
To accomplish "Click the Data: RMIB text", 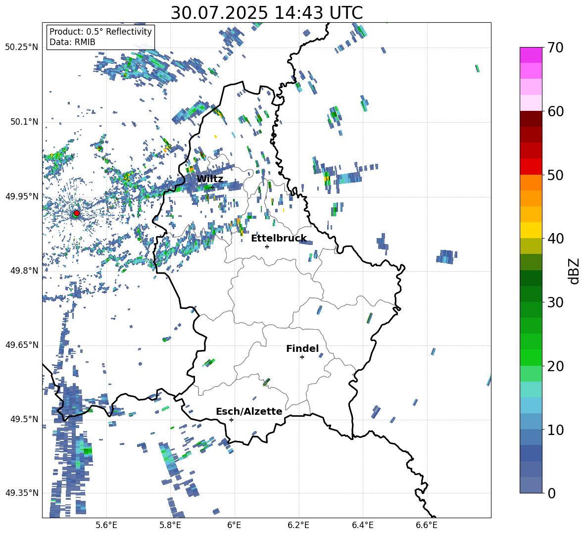I will coord(72,42).
